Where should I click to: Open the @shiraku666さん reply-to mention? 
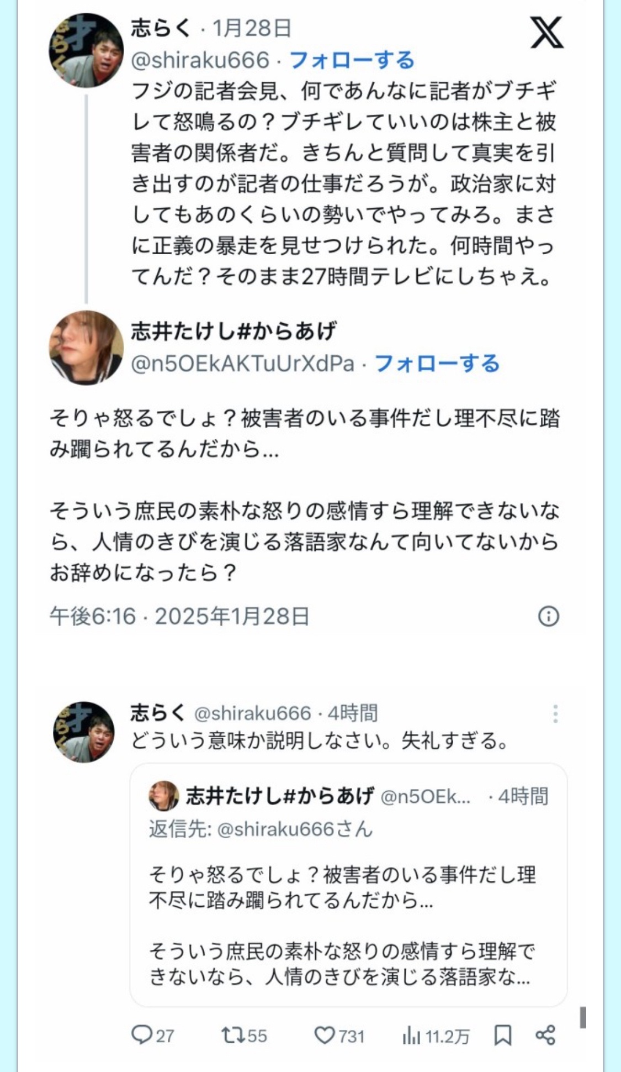tap(295, 829)
